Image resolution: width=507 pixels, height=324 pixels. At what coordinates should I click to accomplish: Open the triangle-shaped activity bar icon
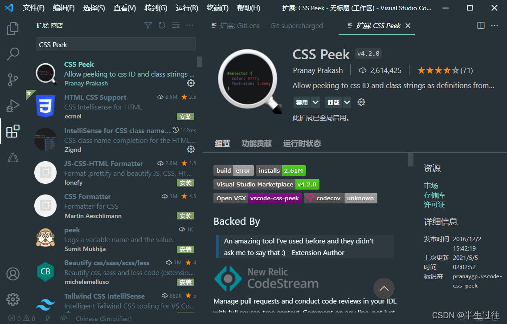[x=13, y=157]
